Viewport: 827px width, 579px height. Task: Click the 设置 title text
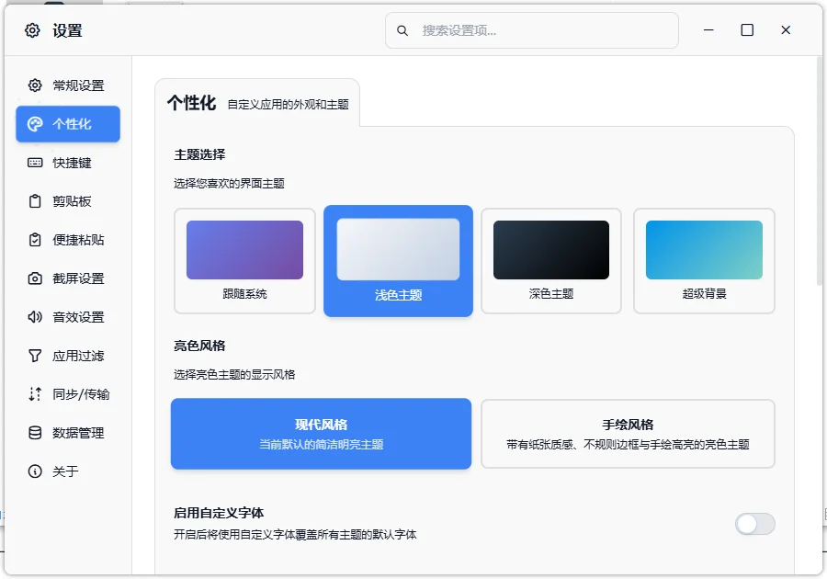(x=67, y=30)
